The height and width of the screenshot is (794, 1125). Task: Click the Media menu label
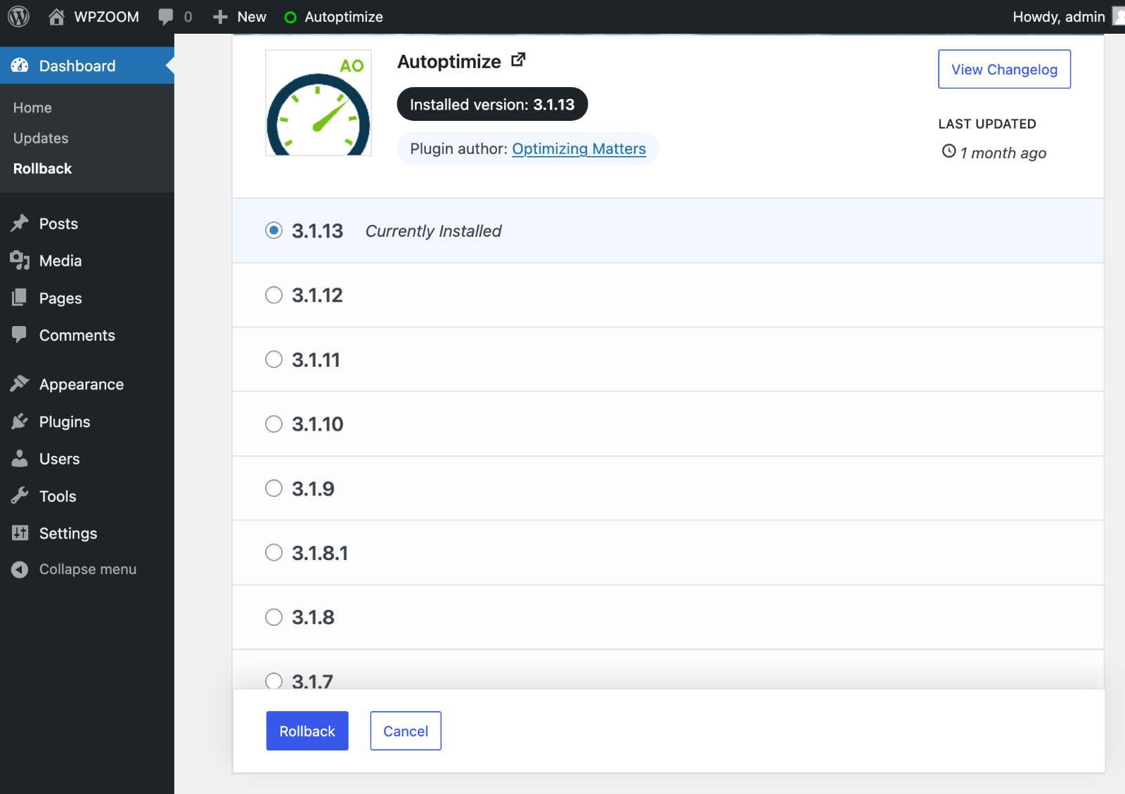click(60, 261)
